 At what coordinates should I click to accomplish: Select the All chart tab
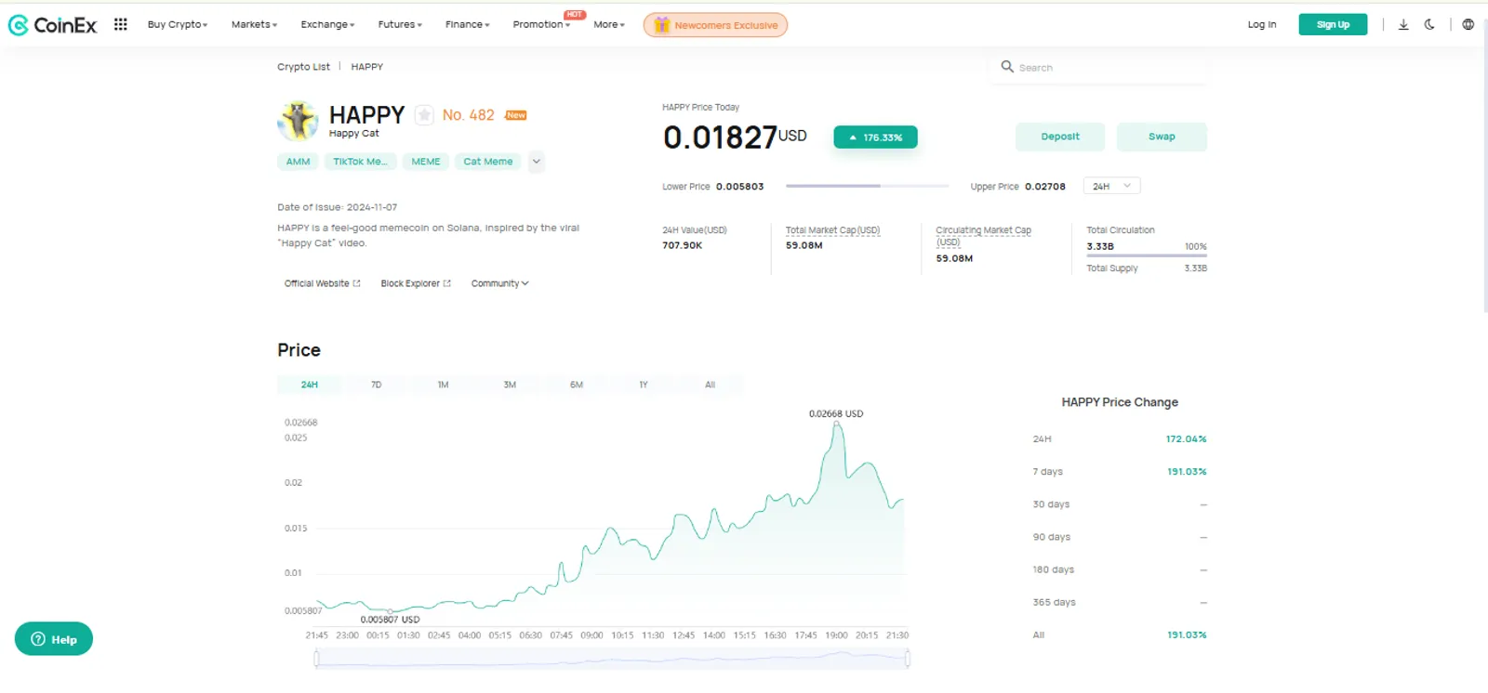pyautogui.click(x=711, y=385)
